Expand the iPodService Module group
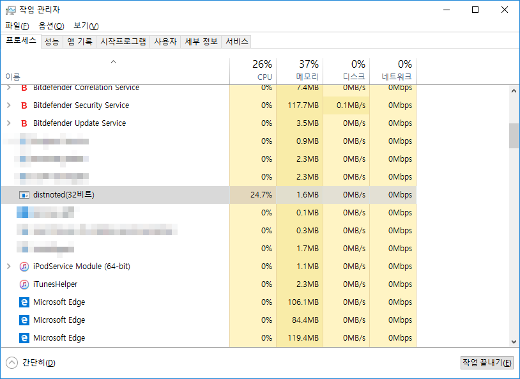The height and width of the screenshot is (379, 520). pyautogui.click(x=8, y=267)
